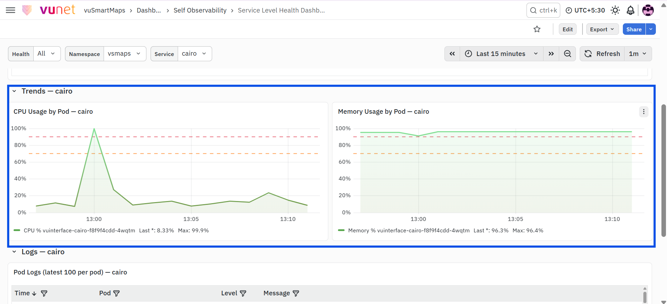The image size is (667, 304).
Task: Open the Health filter dropdown
Action: (47, 54)
